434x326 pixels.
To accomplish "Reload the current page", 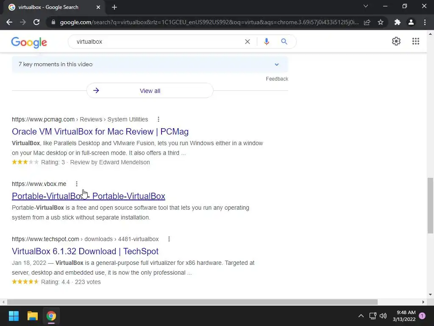I will pos(36,22).
